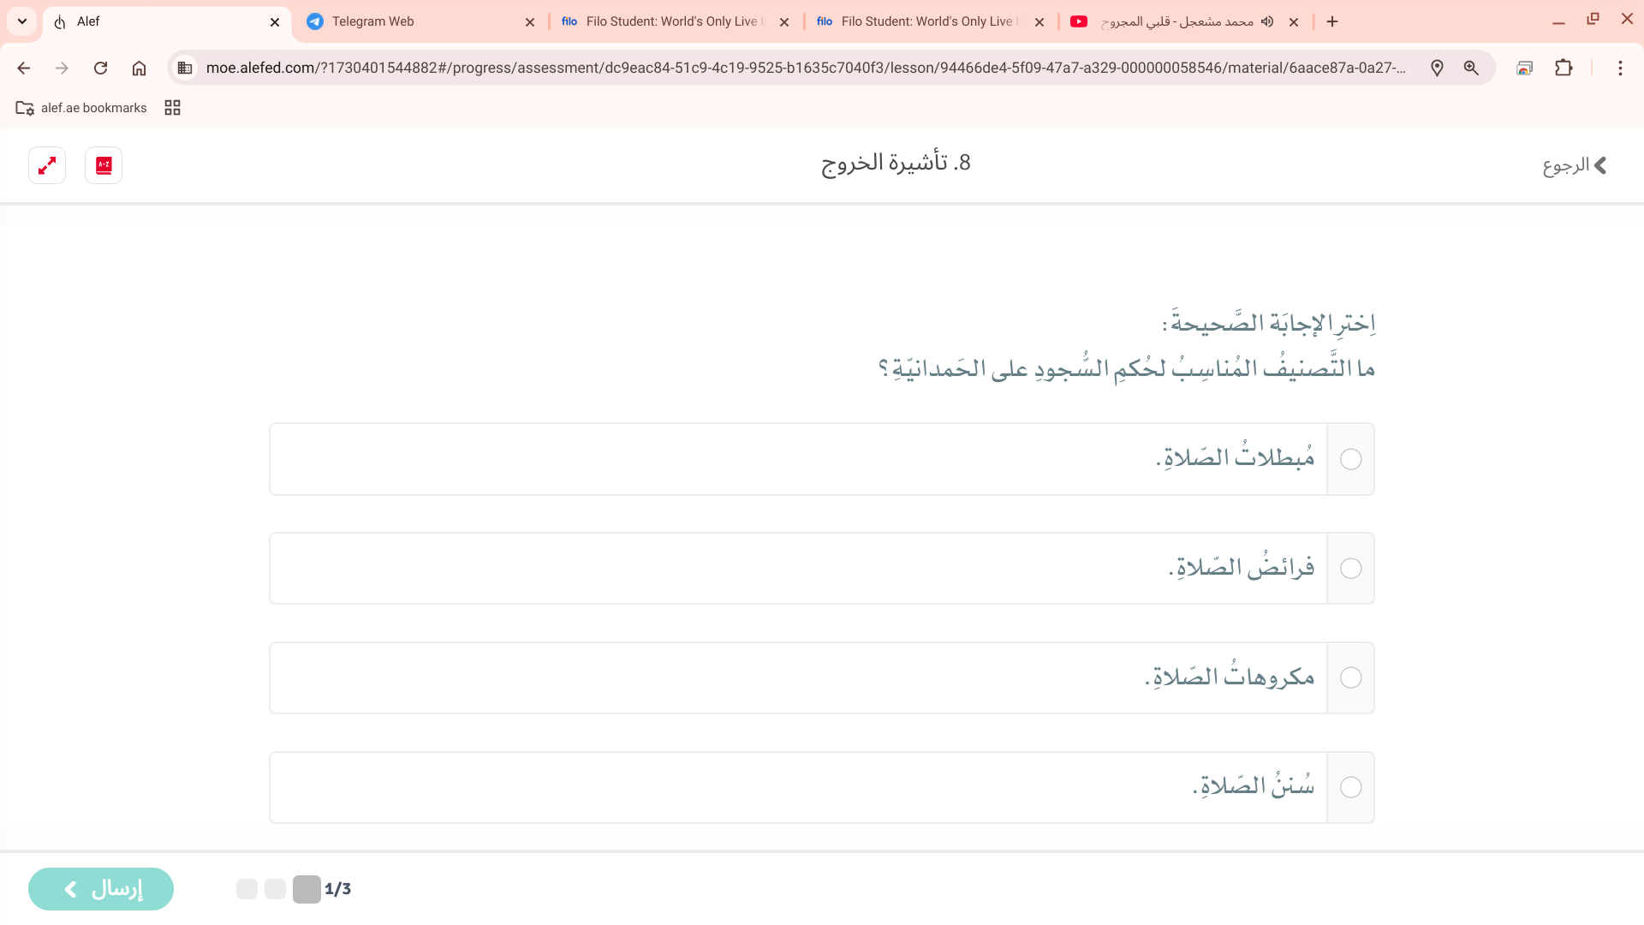
Task: Open the red A-Z dictionary icon
Action: 104,165
